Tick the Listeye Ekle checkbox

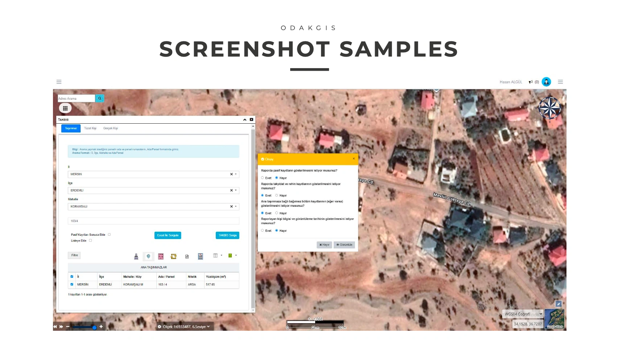click(91, 240)
